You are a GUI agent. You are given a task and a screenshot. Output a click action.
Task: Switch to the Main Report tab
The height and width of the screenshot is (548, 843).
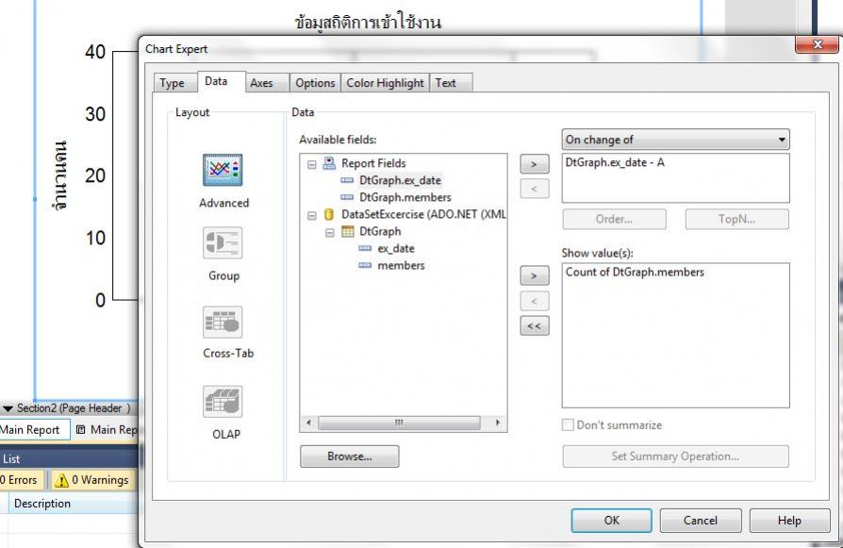pos(33,430)
